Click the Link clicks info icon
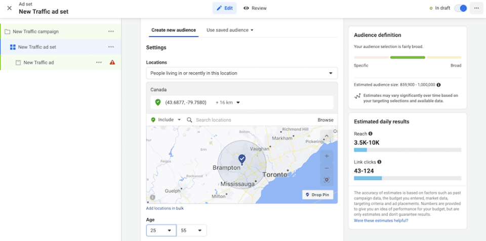The width and height of the screenshot is (486, 241). coord(379,162)
